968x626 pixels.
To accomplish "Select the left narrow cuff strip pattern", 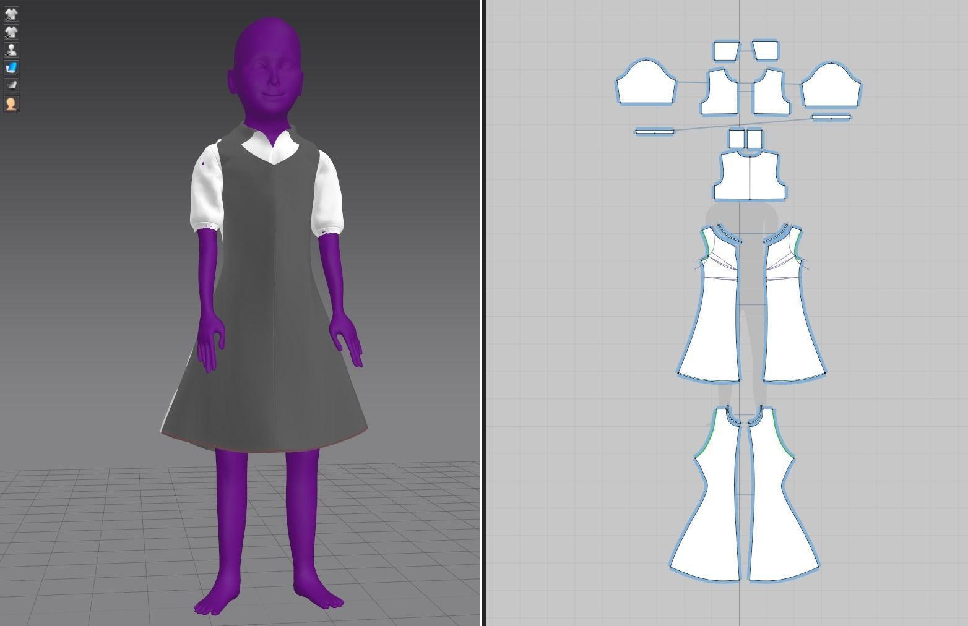I will (655, 131).
